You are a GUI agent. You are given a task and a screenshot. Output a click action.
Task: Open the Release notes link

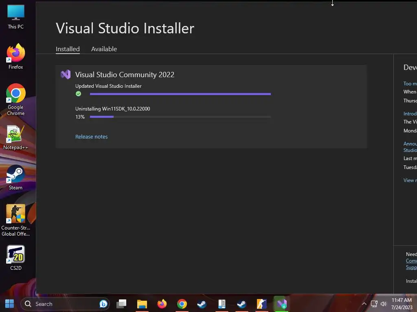tap(92, 136)
